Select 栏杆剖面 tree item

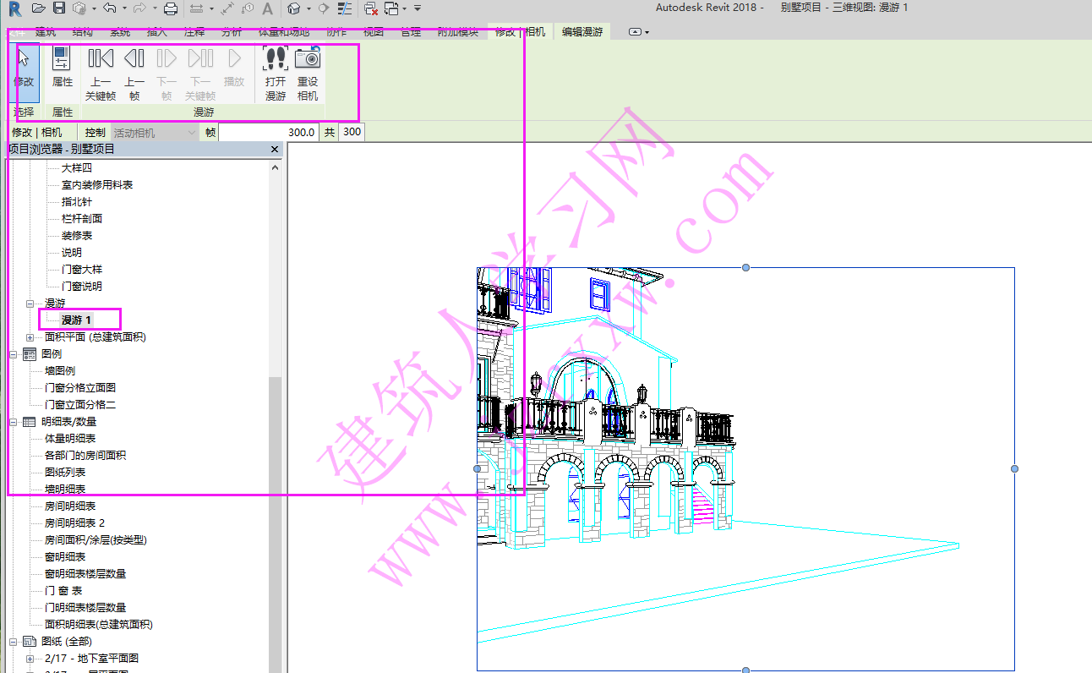[82, 218]
